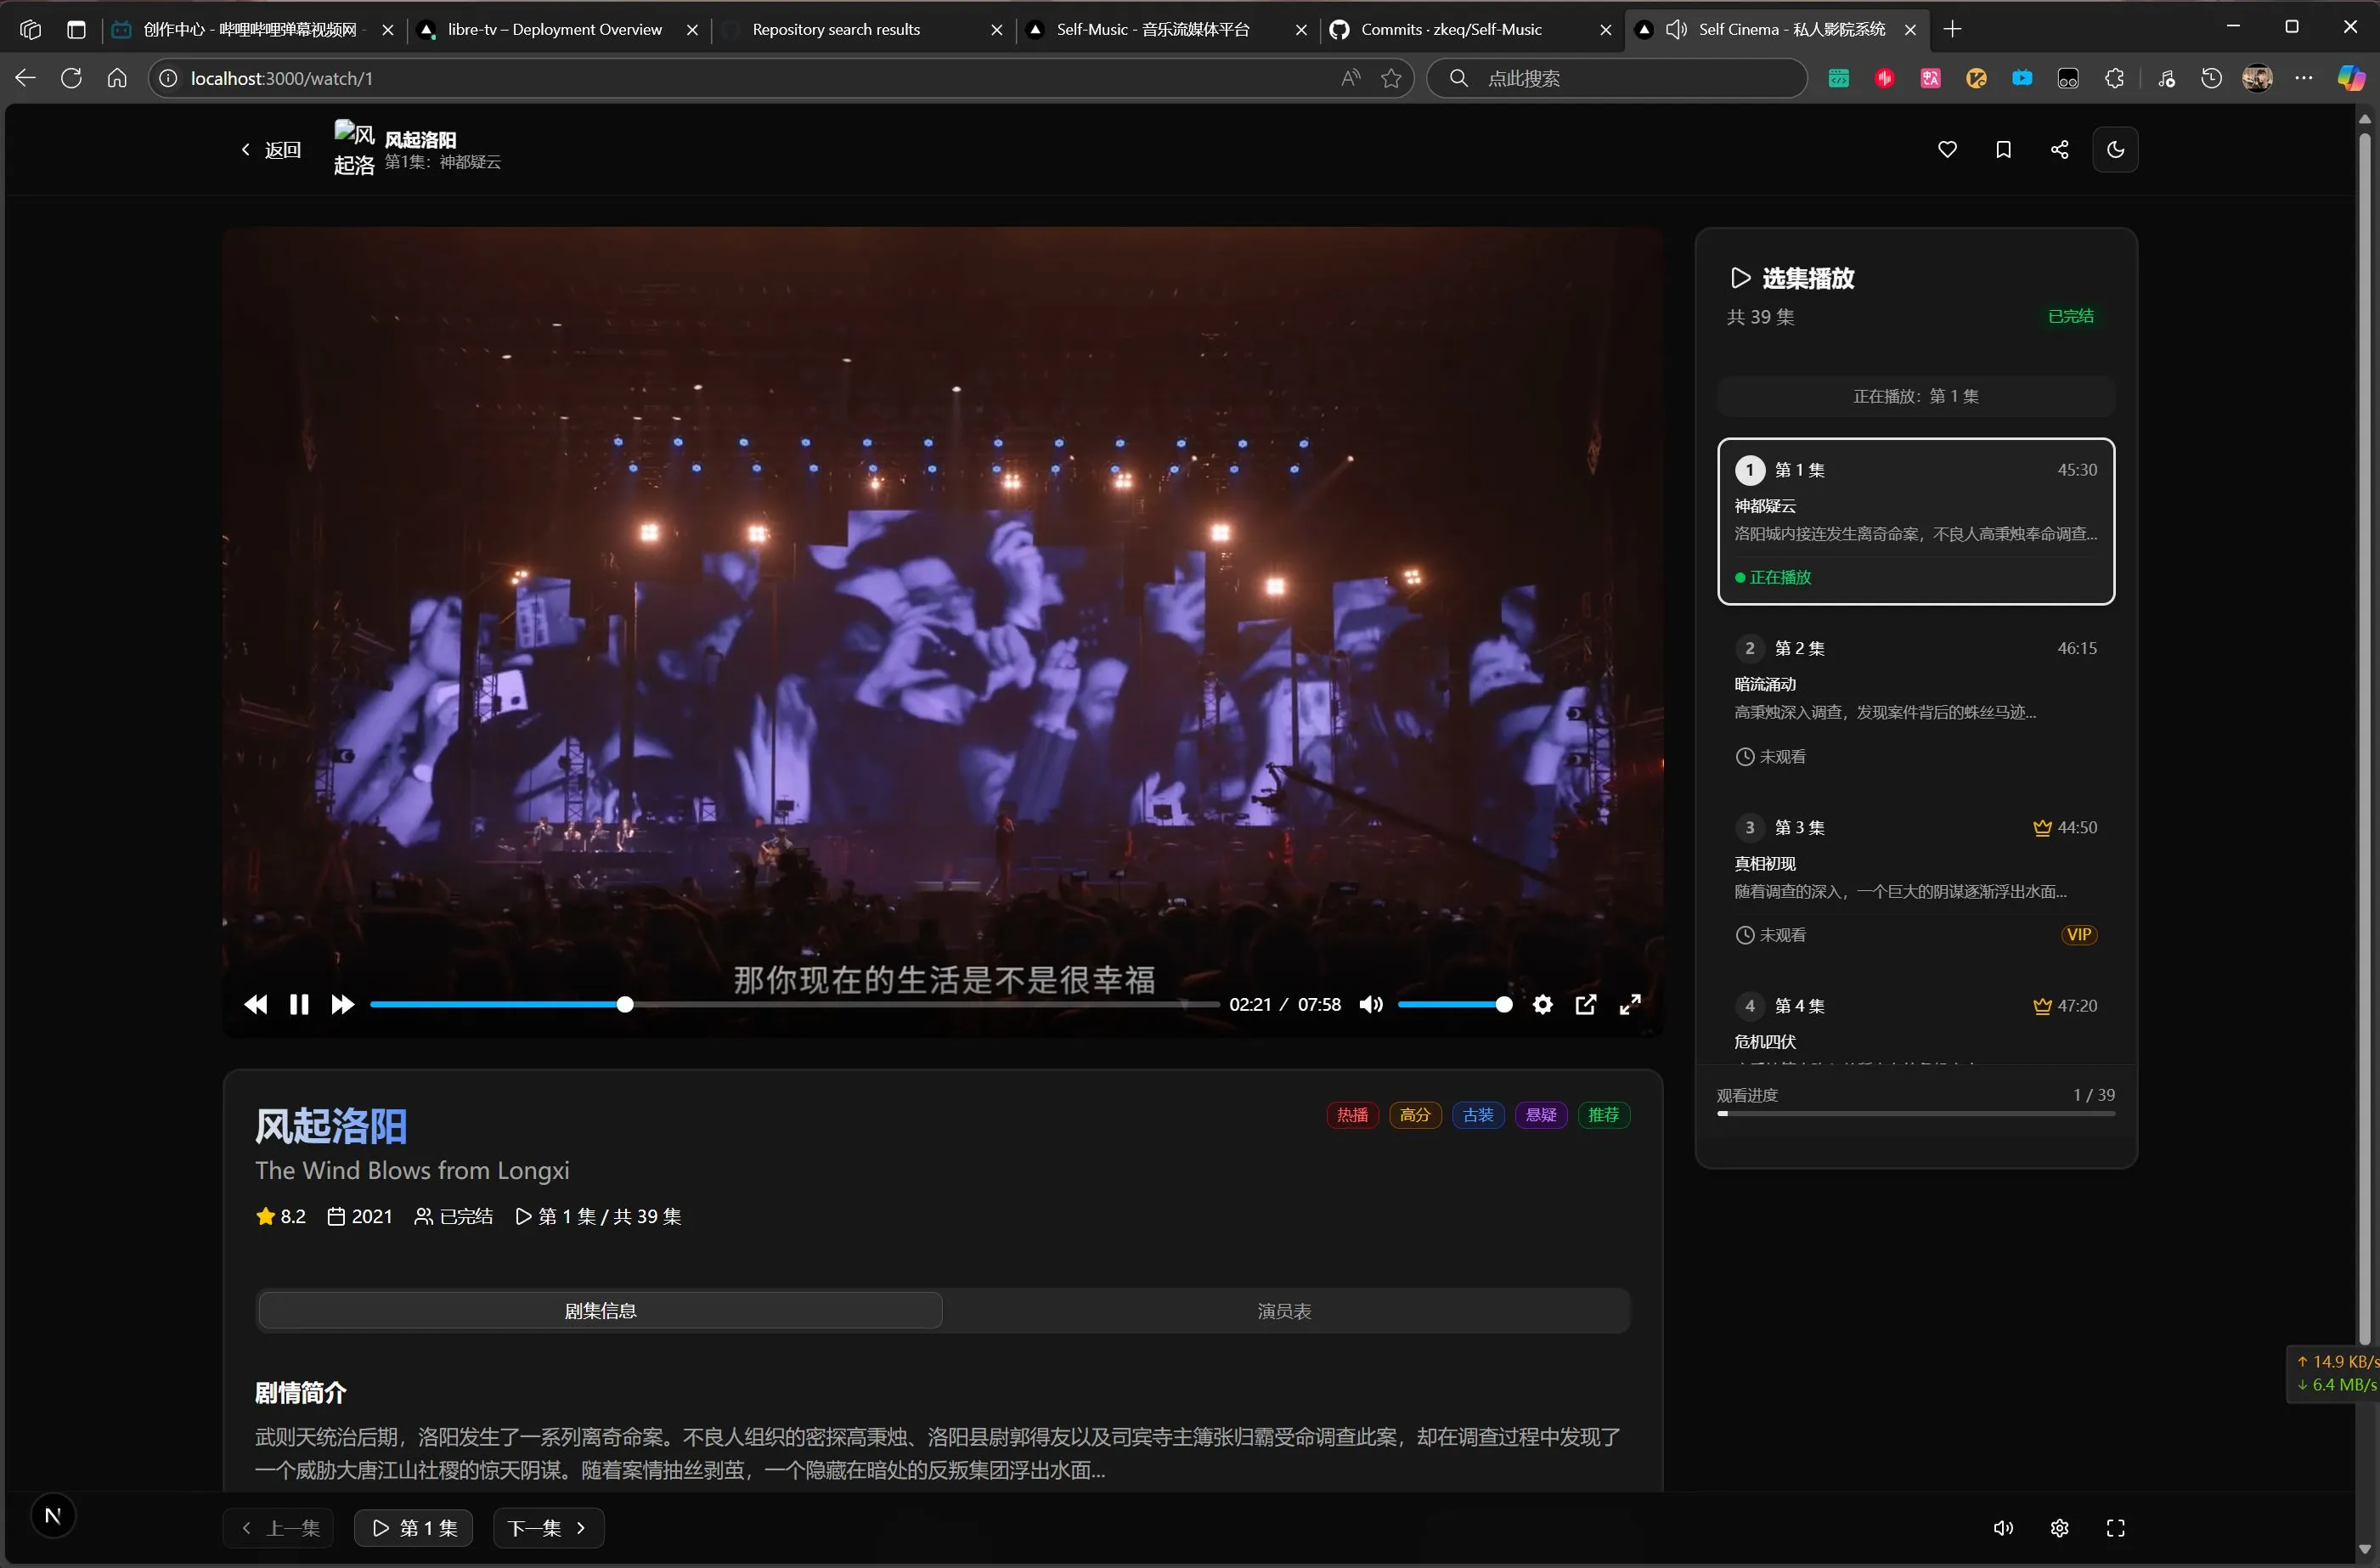Open bottom-bar settings gear icon
Screen dimensions: 2380x1568
pyautogui.click(x=2059, y=1528)
